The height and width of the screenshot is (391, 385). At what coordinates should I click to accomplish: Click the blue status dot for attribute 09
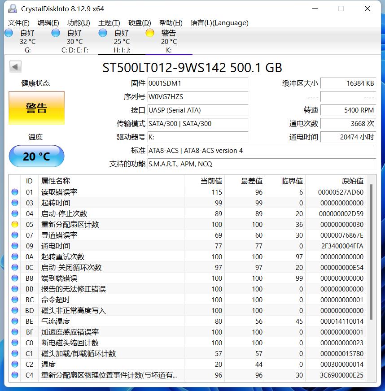coord(15,246)
